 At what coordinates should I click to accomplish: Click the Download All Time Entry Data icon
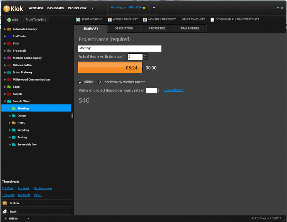[212, 20]
